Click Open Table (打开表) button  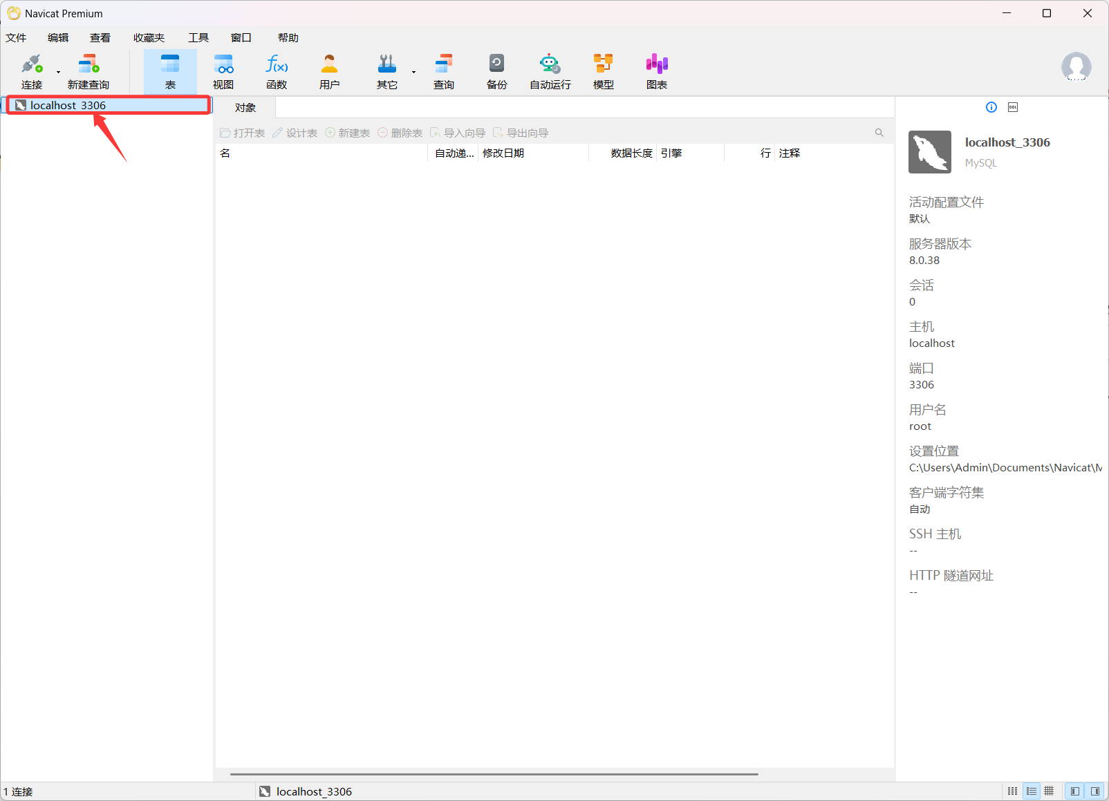tap(243, 133)
